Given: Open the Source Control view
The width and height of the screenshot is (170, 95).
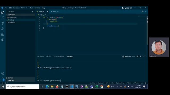Looking at the screenshot, I should point(3,23).
